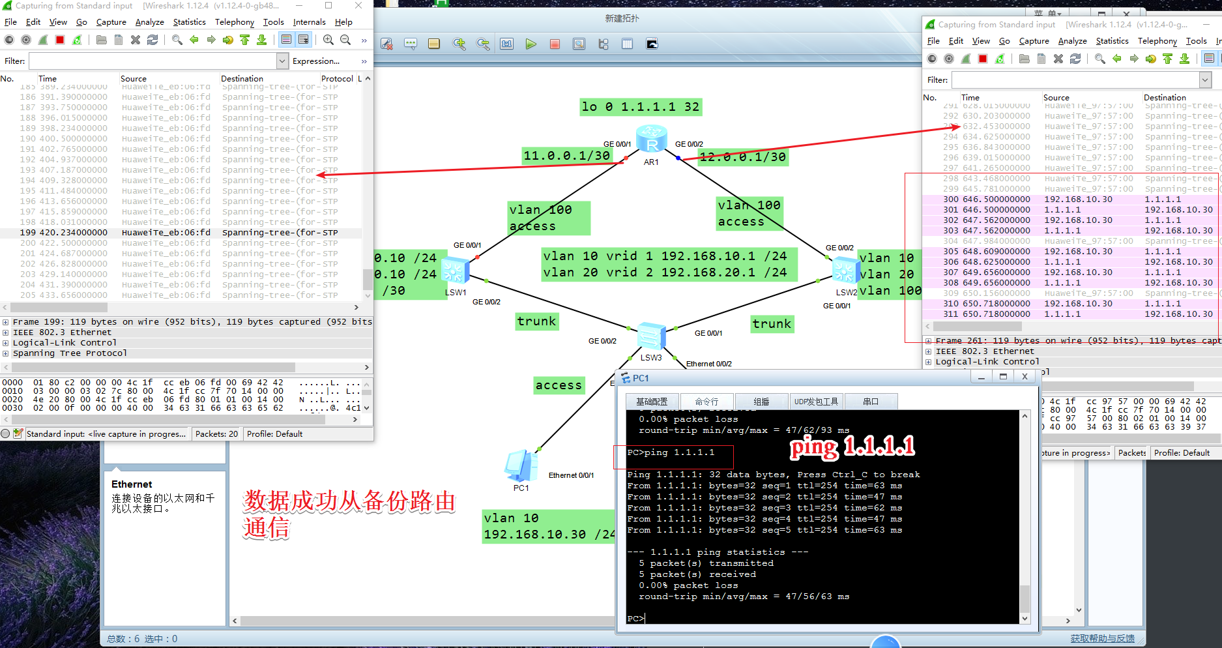Toggle packet colorization in left Wireshark
The image size is (1222, 648).
point(286,40)
